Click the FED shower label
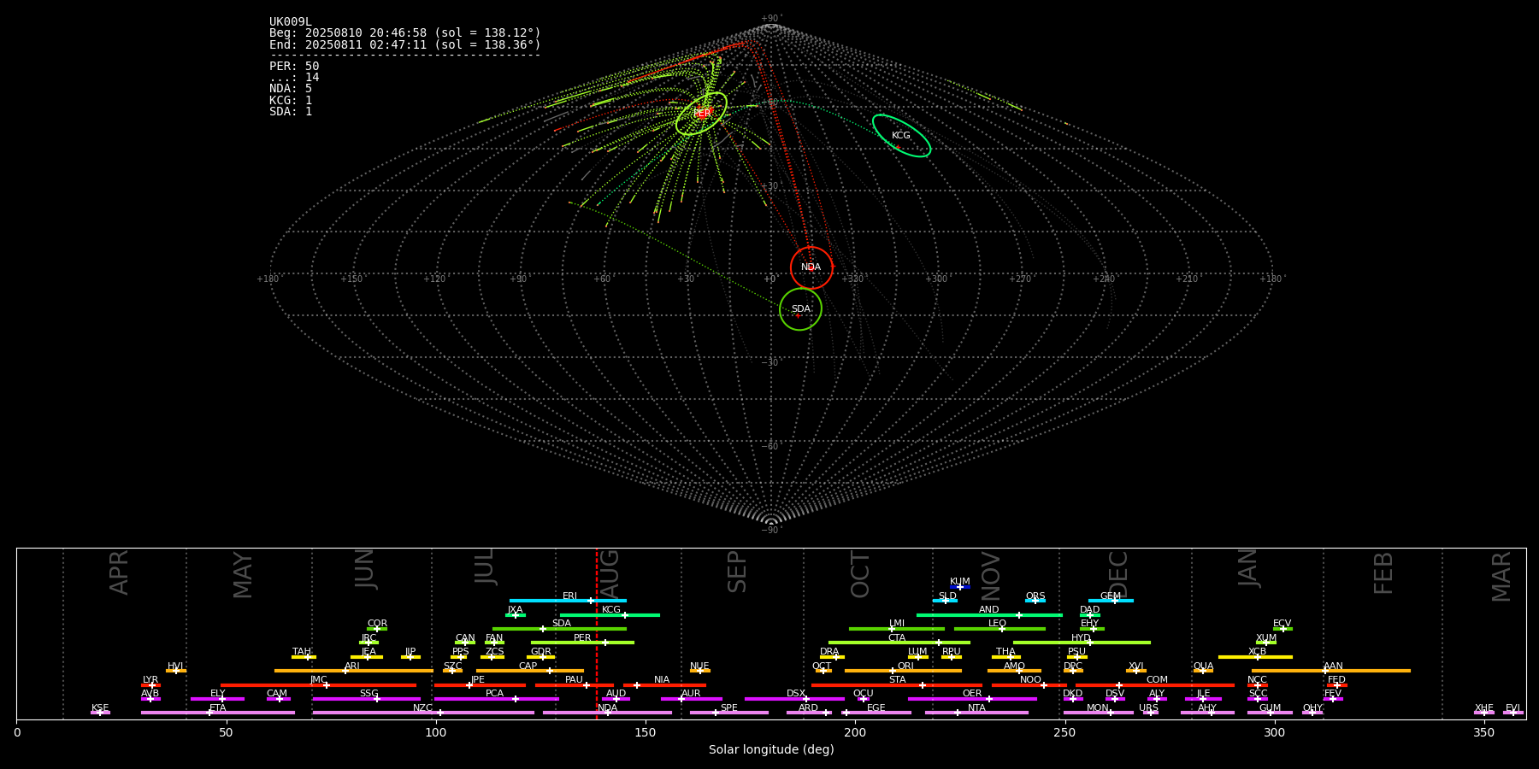1539x769 pixels. click(1336, 680)
